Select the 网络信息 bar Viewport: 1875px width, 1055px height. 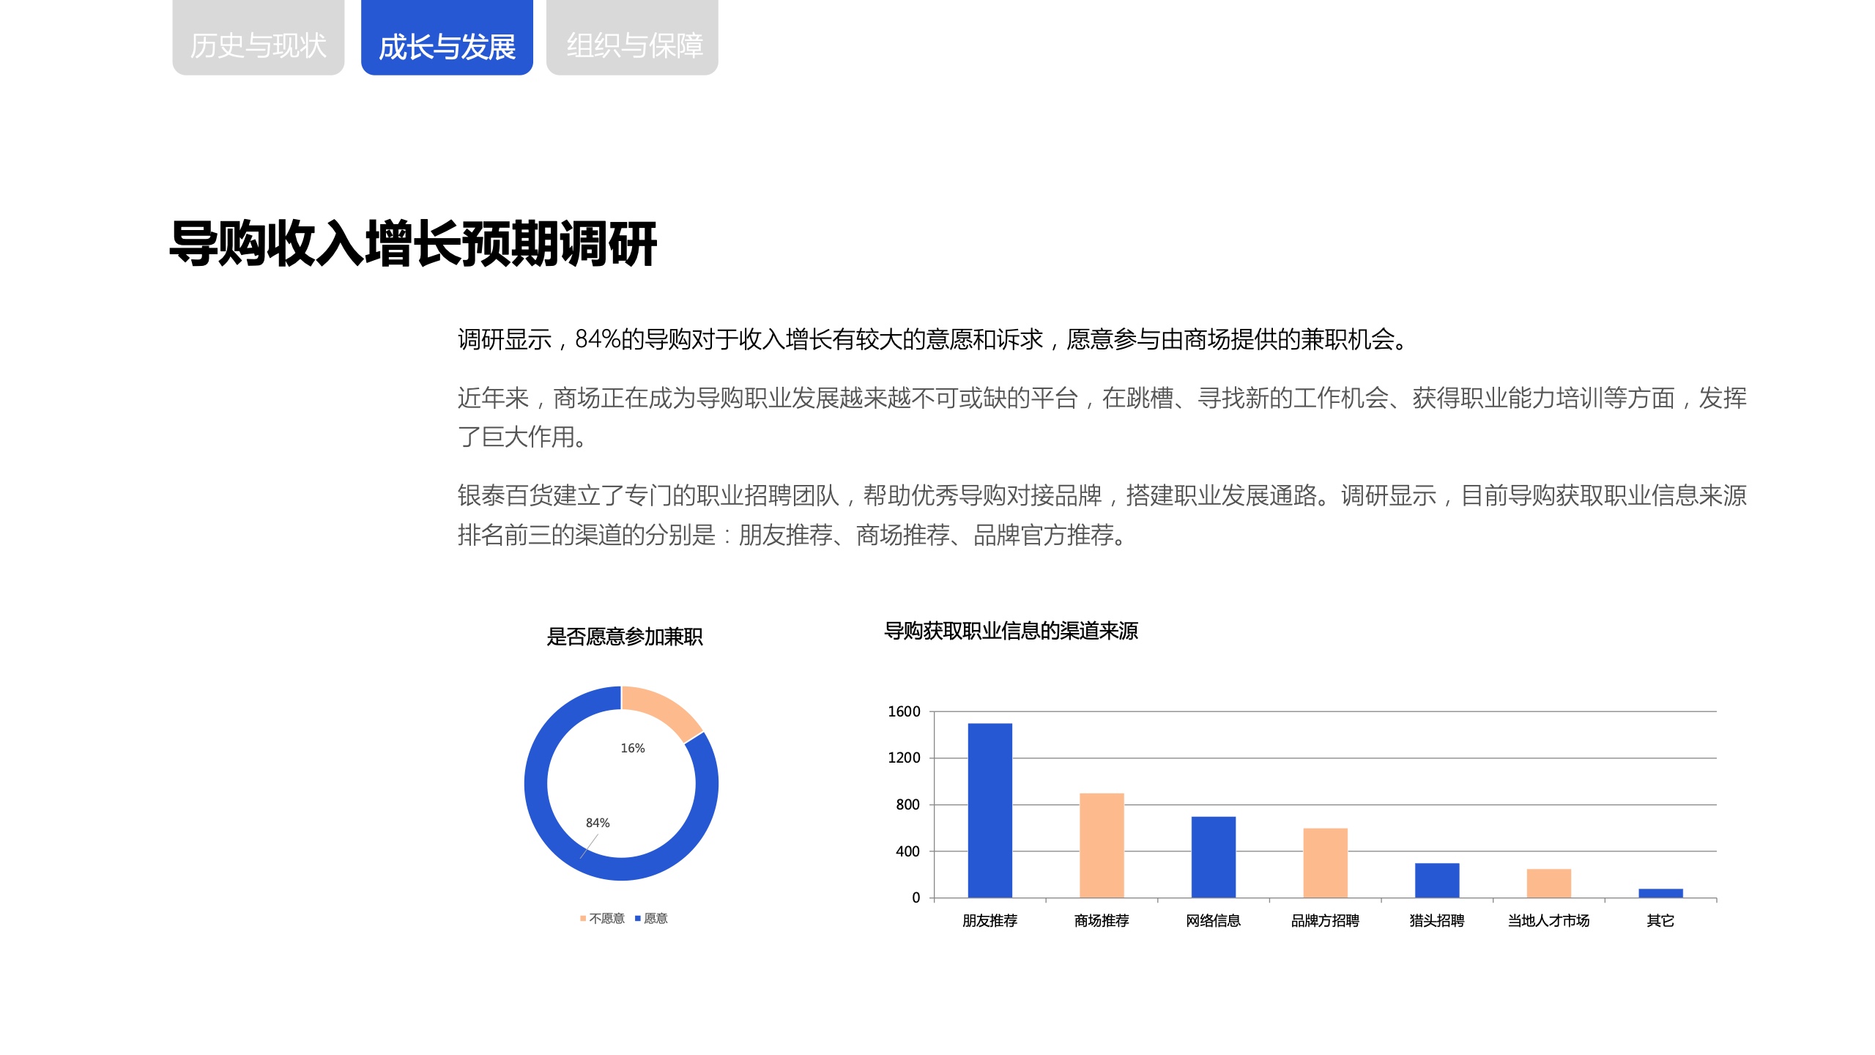(1214, 857)
